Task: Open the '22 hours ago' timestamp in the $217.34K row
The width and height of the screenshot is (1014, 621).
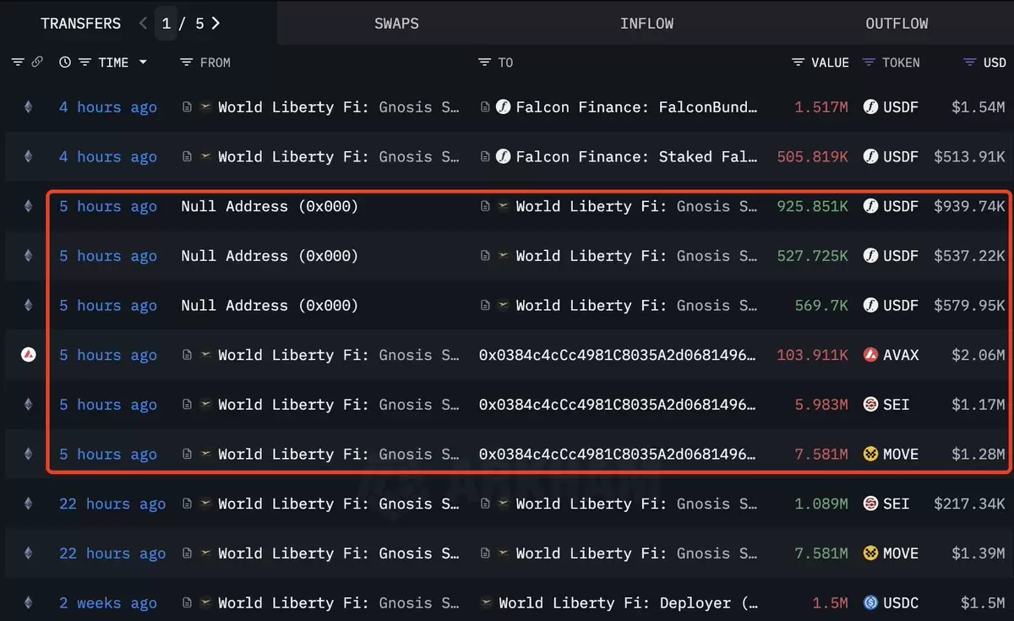Action: click(x=112, y=504)
